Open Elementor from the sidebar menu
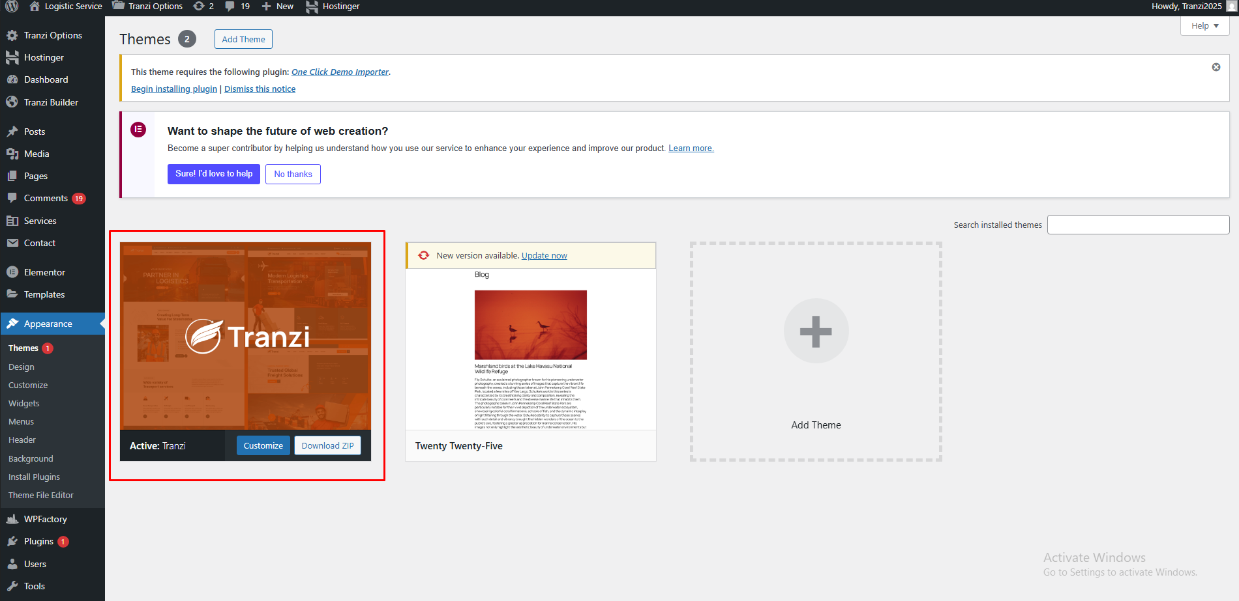This screenshot has height=601, width=1239. [44, 272]
